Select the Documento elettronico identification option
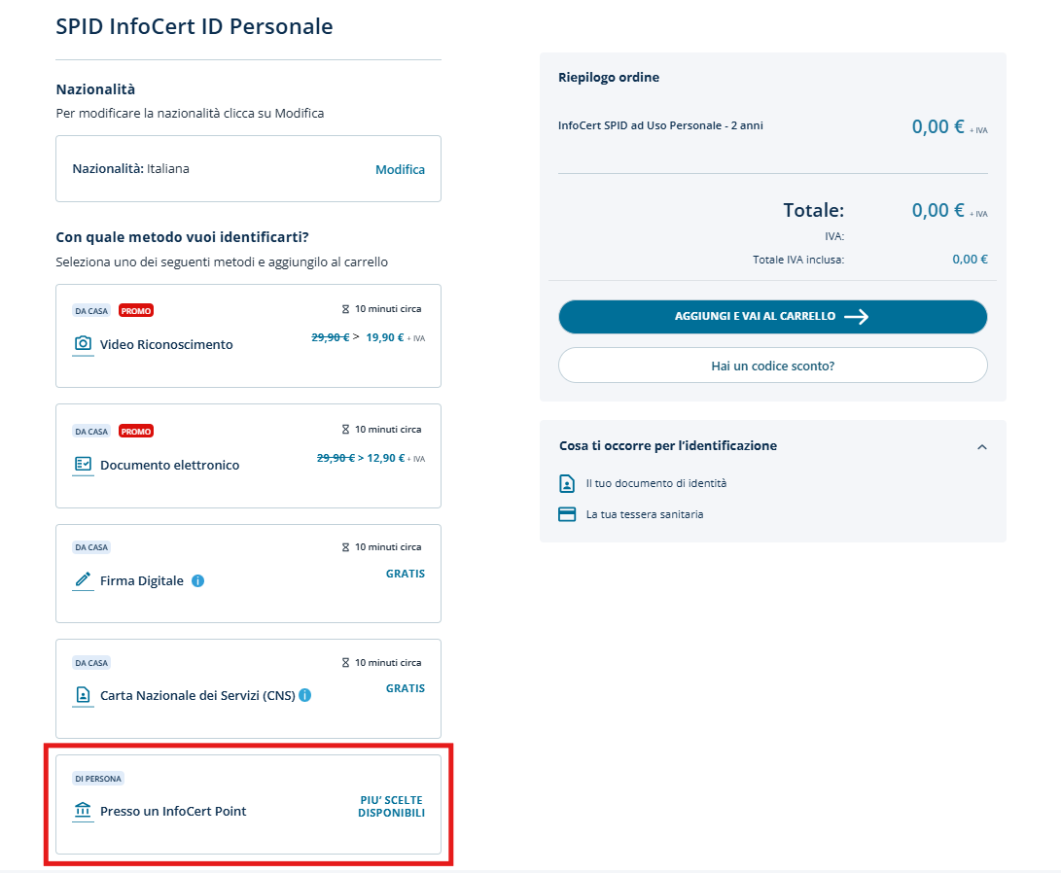Screen dimensions: 1061x873 coord(248,455)
